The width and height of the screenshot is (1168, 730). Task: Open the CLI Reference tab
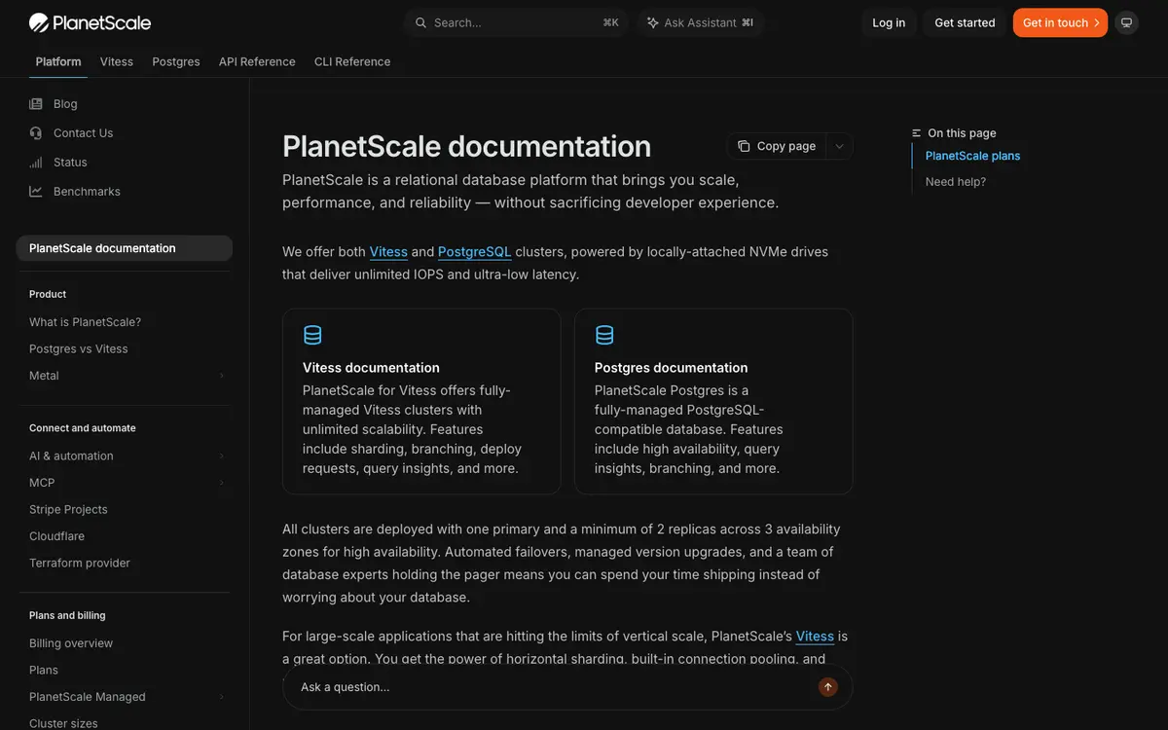pyautogui.click(x=352, y=61)
